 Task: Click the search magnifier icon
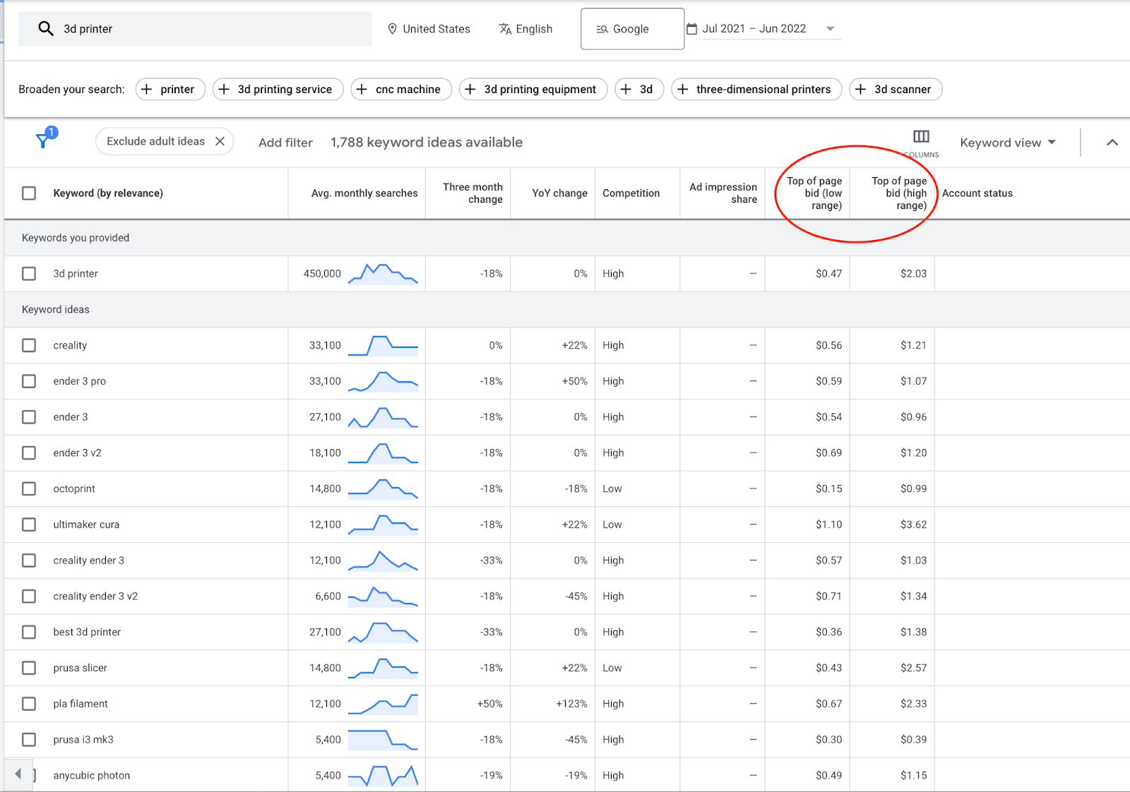pos(46,29)
